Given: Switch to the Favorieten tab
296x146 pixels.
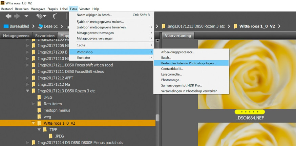Looking at the screenshot, I should point(45,36).
